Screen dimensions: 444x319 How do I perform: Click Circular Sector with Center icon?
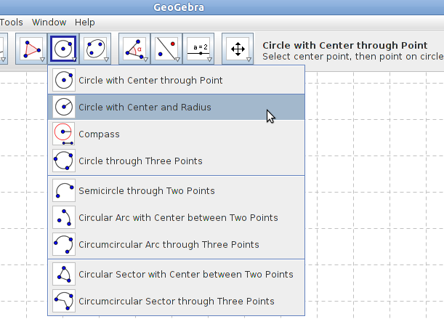pos(64,274)
